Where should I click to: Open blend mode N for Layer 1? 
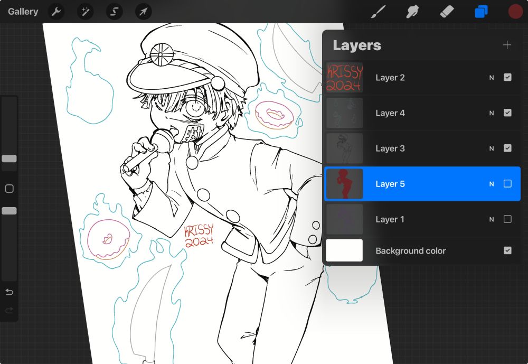(x=492, y=219)
